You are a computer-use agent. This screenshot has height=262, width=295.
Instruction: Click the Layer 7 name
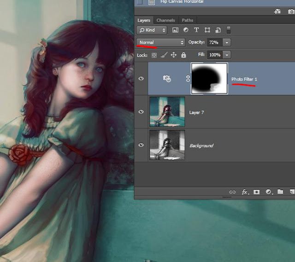point(196,112)
